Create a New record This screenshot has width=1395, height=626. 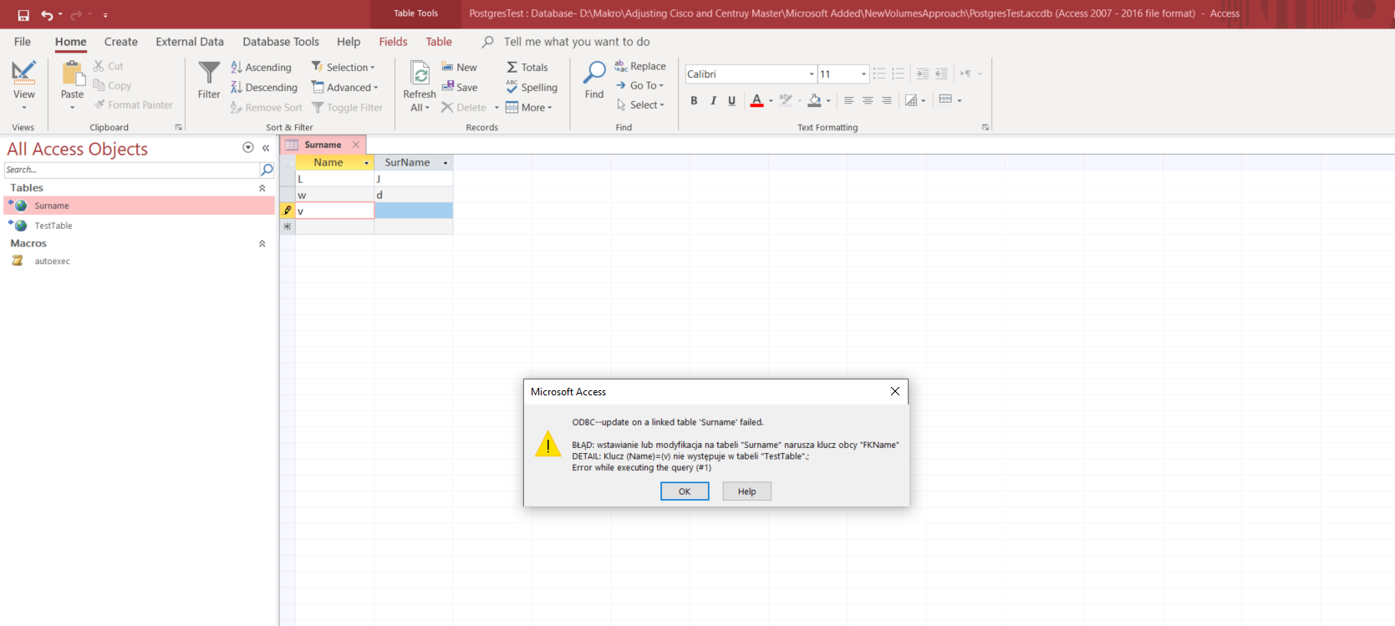tap(459, 67)
